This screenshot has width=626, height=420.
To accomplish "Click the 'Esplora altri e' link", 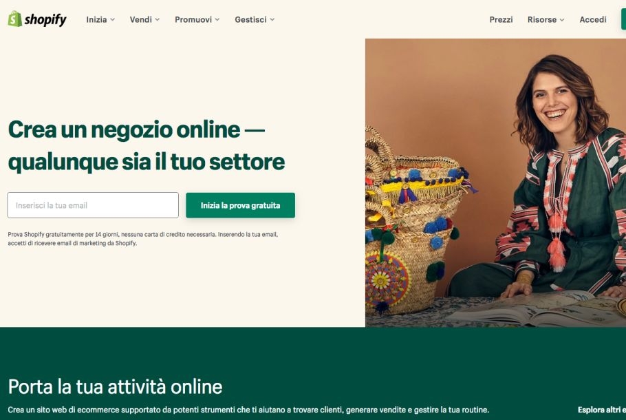I will tap(602, 410).
